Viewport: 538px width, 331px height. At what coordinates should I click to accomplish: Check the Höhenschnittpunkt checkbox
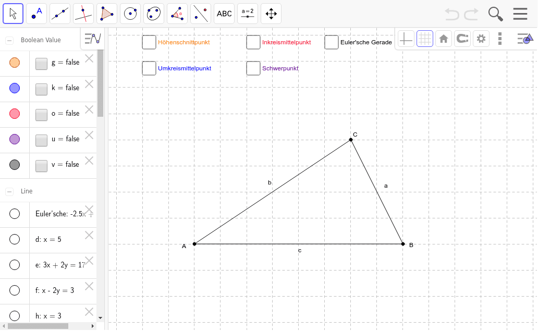(149, 42)
